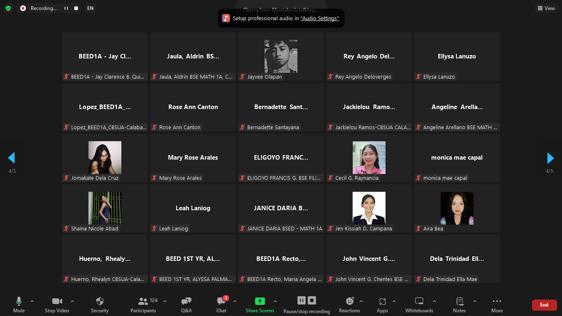Open Reactions emoji picker
The width and height of the screenshot is (562, 316).
(x=349, y=304)
